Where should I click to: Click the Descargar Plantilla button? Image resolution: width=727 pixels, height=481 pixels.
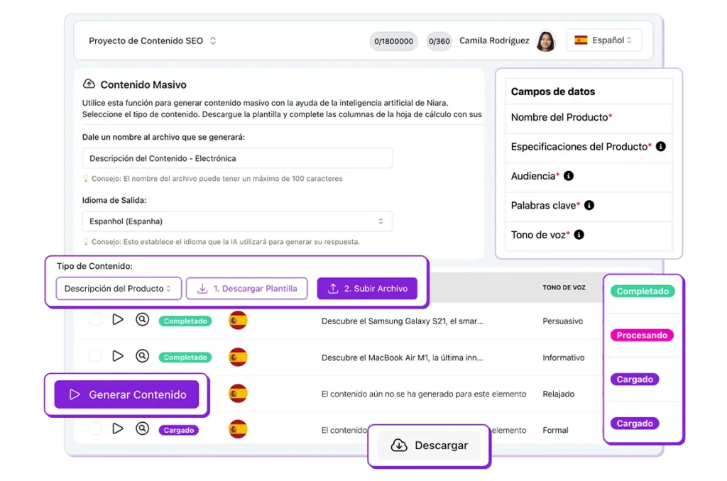point(246,289)
